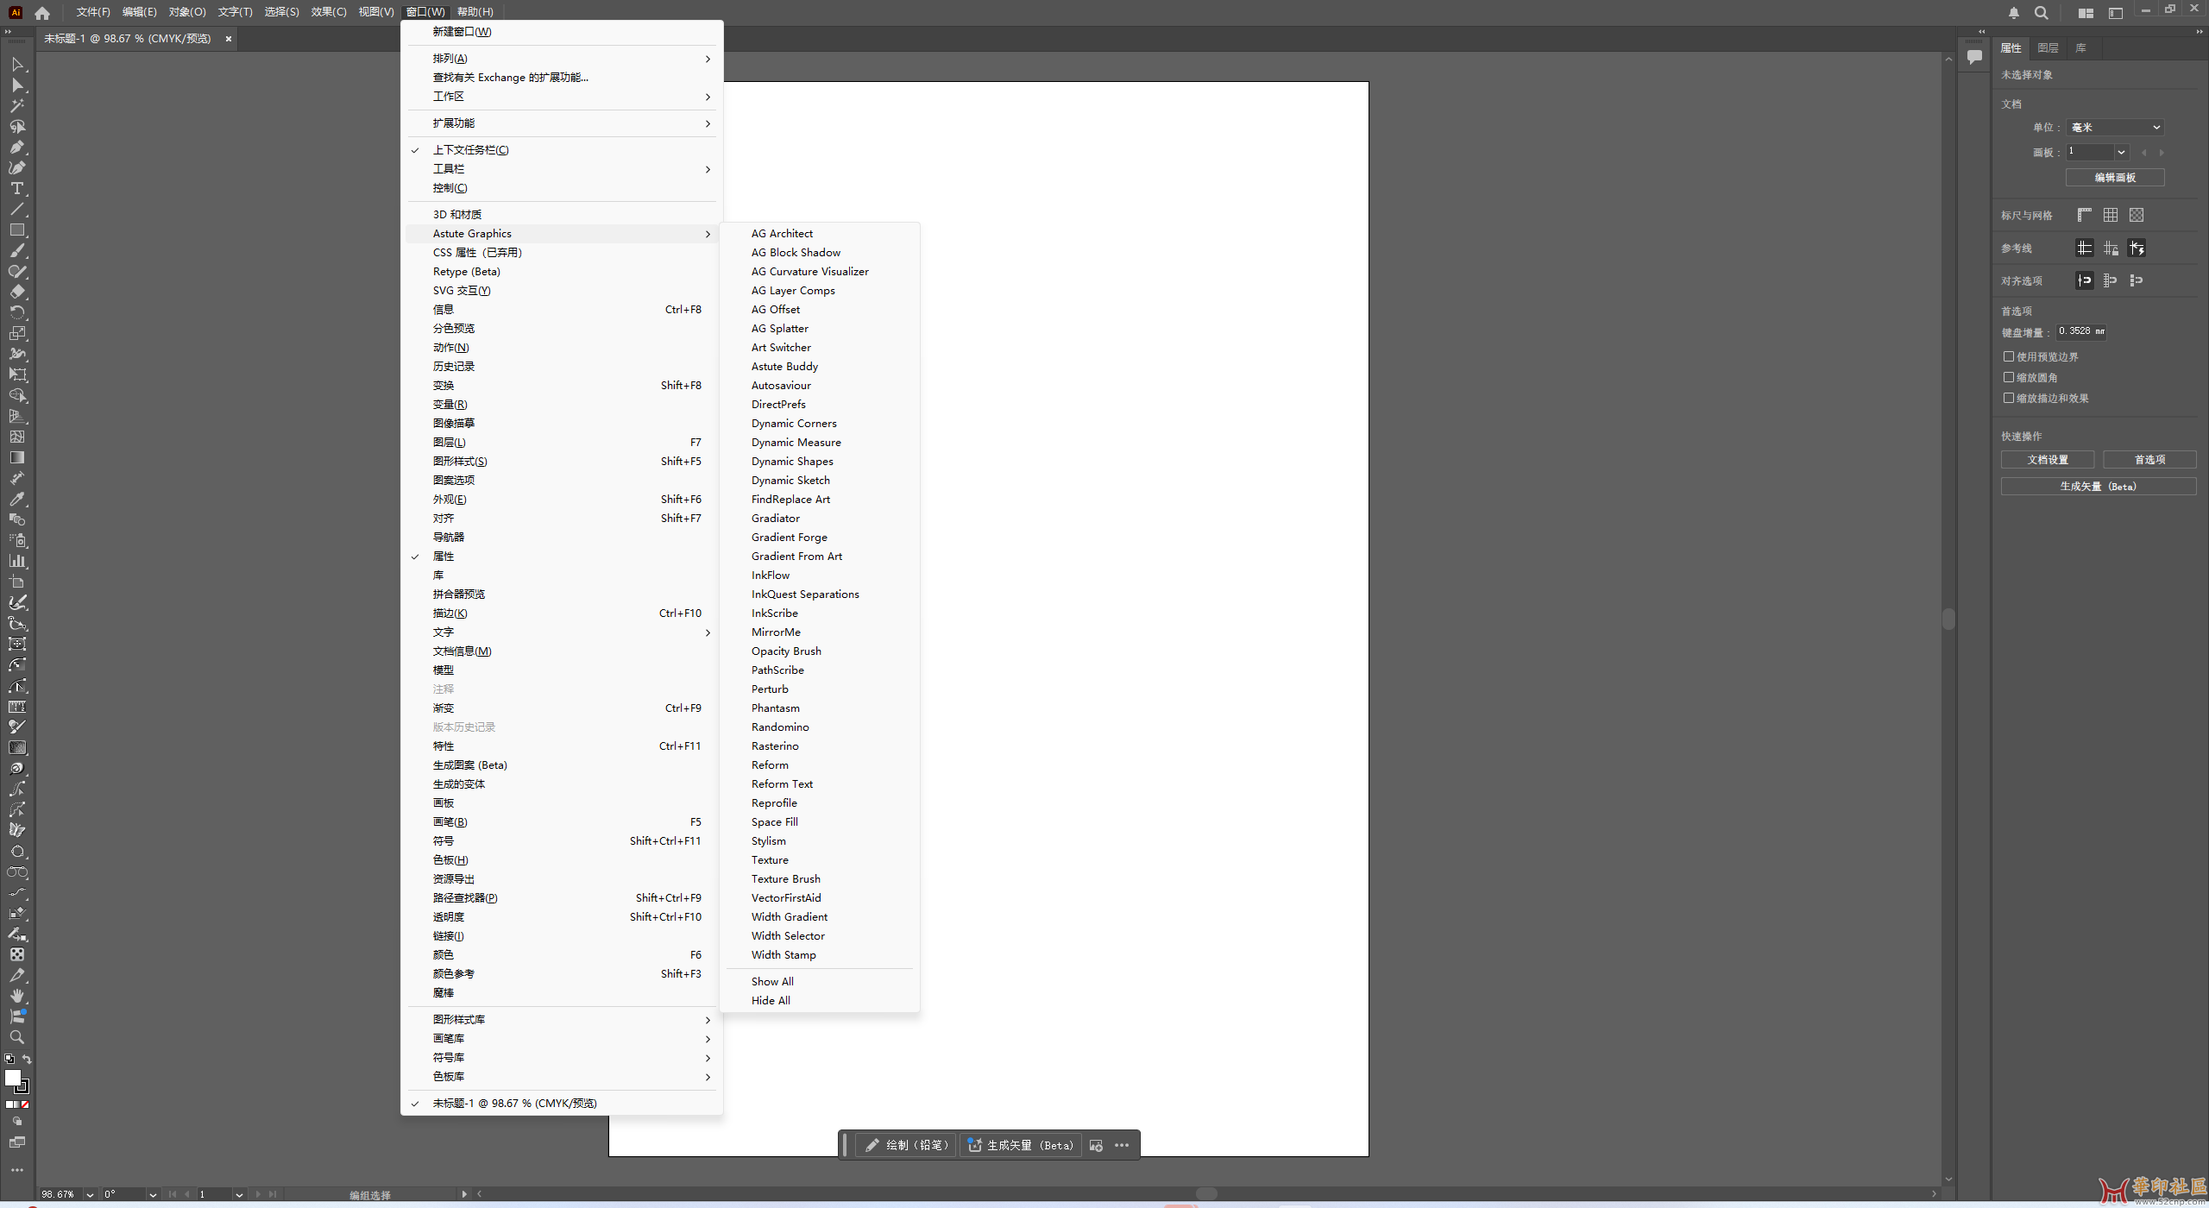
Task: Switch to the 图层 panel tab
Action: (x=2048, y=48)
